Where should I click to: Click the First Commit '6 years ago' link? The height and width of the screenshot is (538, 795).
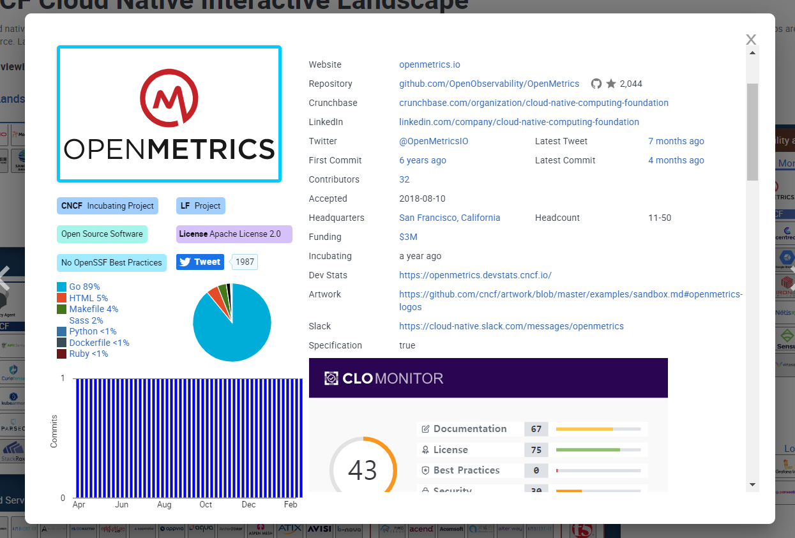pos(423,160)
